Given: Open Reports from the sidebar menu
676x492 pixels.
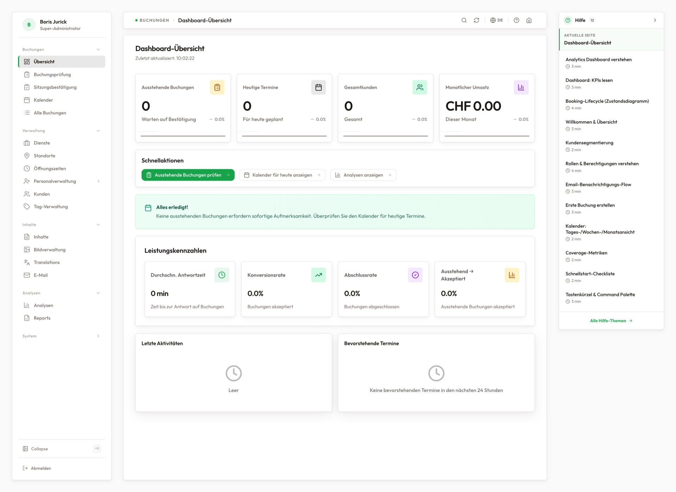Looking at the screenshot, I should tap(43, 318).
